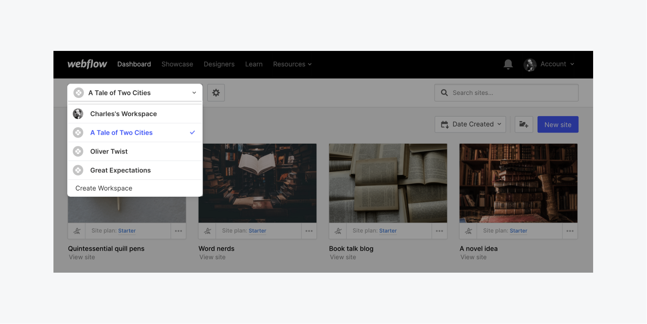Click Charles's Workspace avatar icon

[78, 114]
